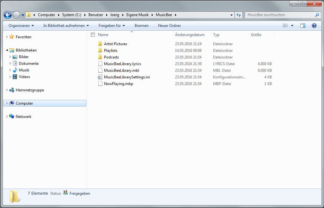Open 'In Bibliothek aufnehmen' menu

(66, 26)
